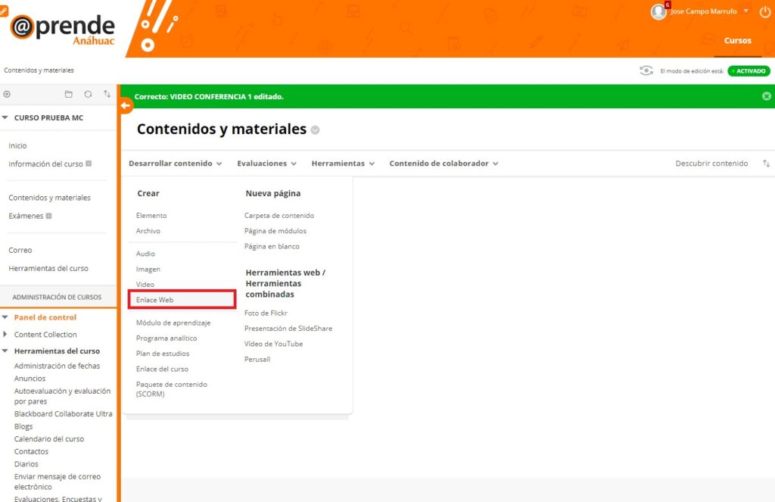Dismiss the green success notification
Screen dimensions: 775x502
click(766, 96)
